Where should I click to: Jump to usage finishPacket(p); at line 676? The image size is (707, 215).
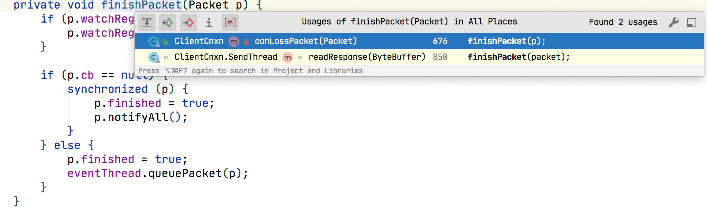[506, 41]
